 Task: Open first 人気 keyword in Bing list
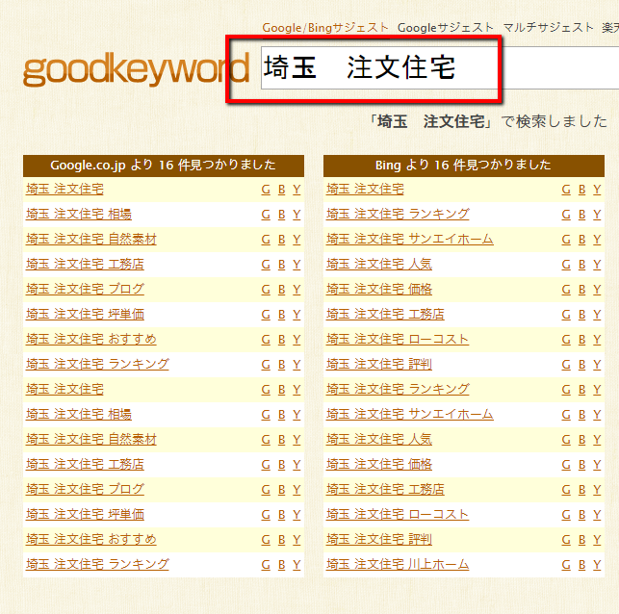tap(379, 264)
